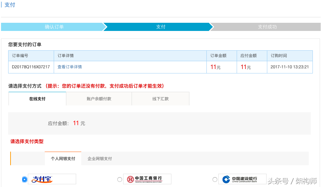
Task: Click the 您要支付的订单 heading
Action: click(25, 45)
